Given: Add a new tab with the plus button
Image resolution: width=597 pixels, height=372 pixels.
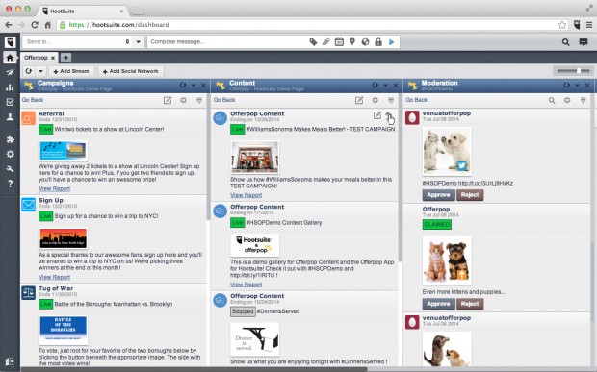Looking at the screenshot, I should pyautogui.click(x=65, y=58).
